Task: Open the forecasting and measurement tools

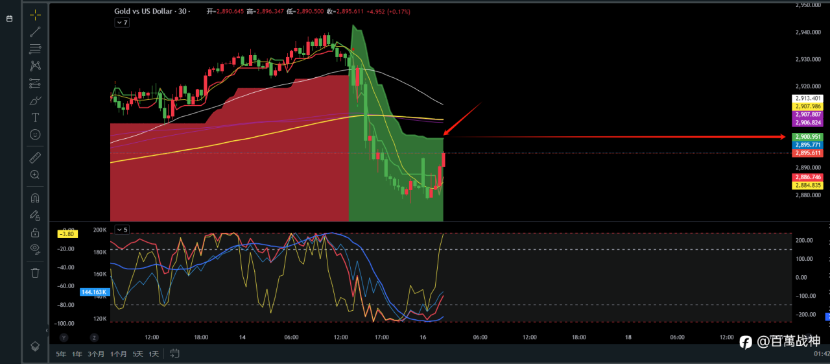Action: pyautogui.click(x=35, y=83)
